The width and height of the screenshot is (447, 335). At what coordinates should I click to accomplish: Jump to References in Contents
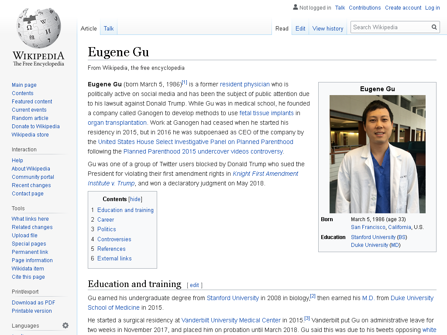pos(111,249)
